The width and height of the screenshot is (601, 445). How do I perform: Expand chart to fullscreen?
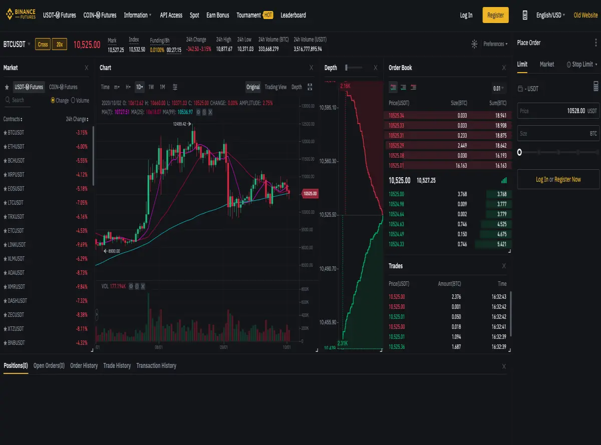click(310, 87)
